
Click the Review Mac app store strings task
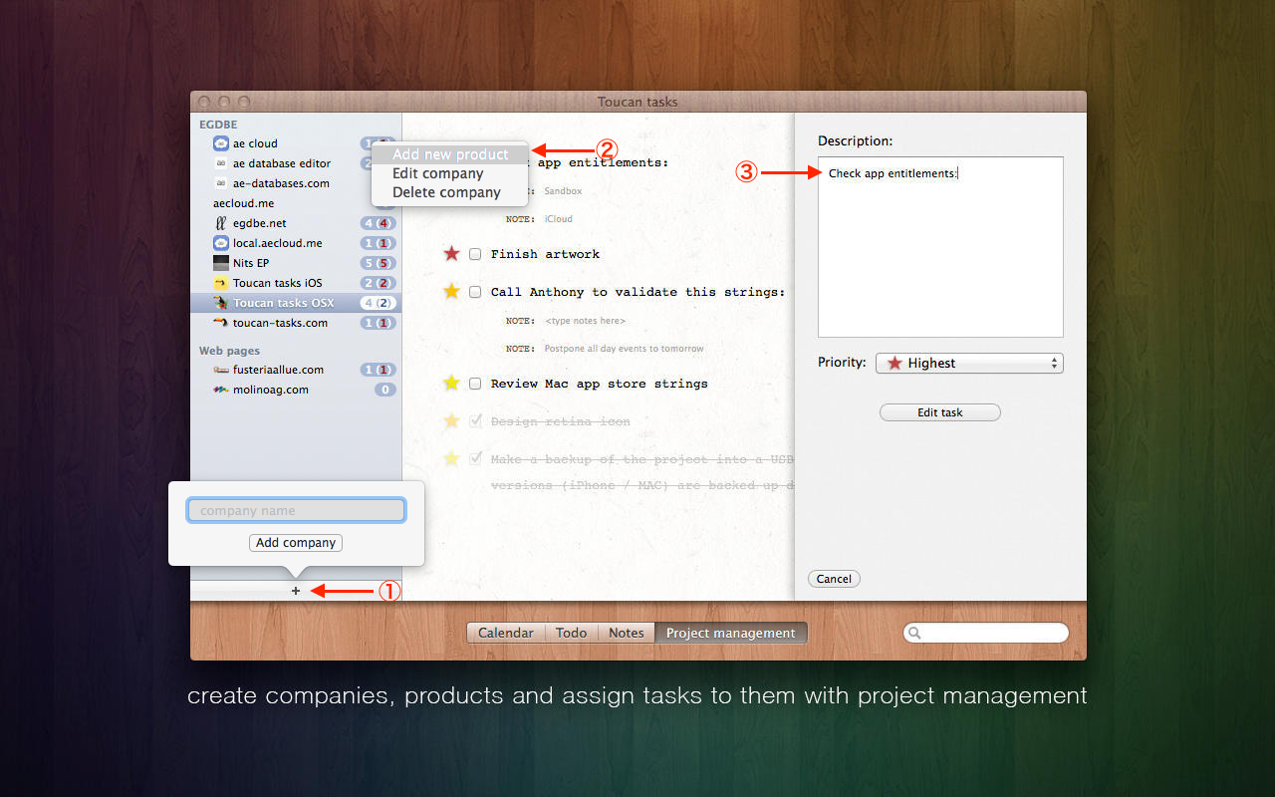(x=599, y=384)
